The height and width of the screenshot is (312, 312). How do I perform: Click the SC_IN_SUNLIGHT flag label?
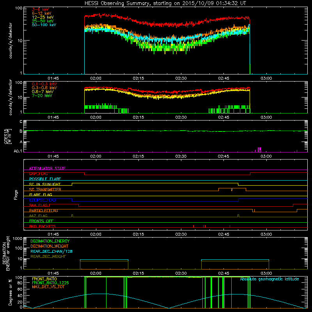point(45,184)
